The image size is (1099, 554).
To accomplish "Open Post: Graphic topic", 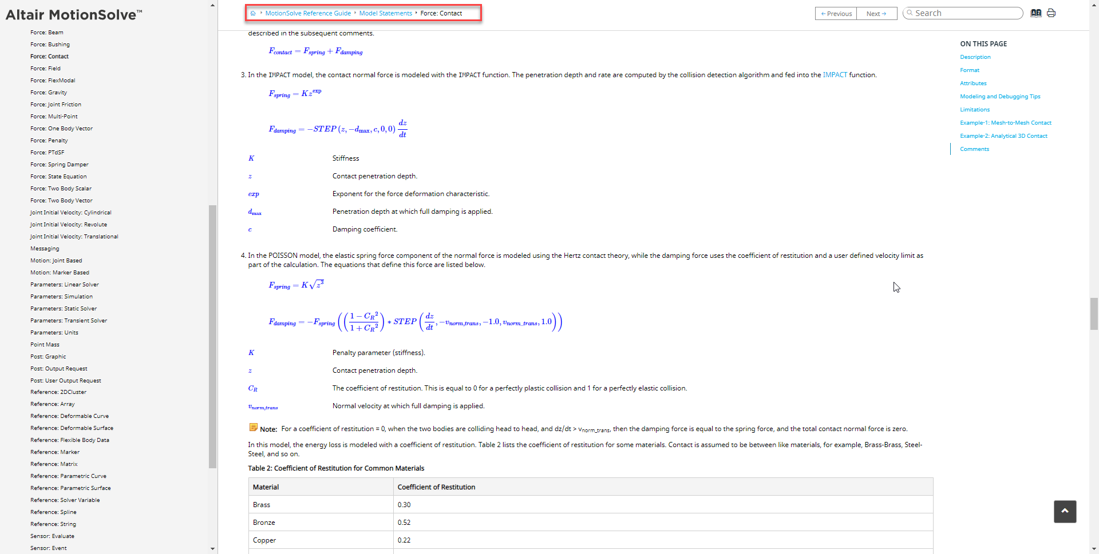I will coord(48,357).
